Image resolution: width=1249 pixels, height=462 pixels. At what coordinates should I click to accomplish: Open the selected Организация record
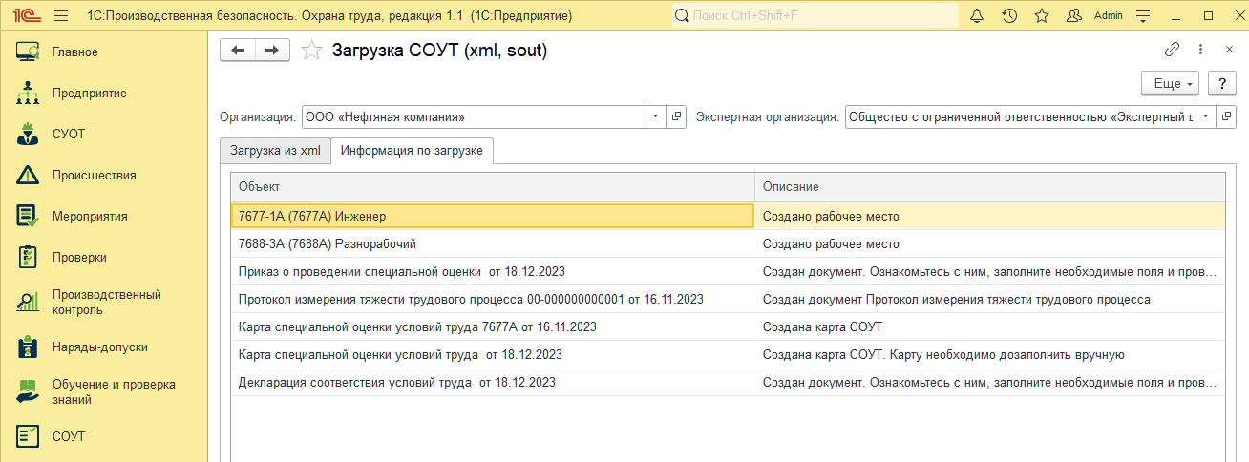point(676,116)
